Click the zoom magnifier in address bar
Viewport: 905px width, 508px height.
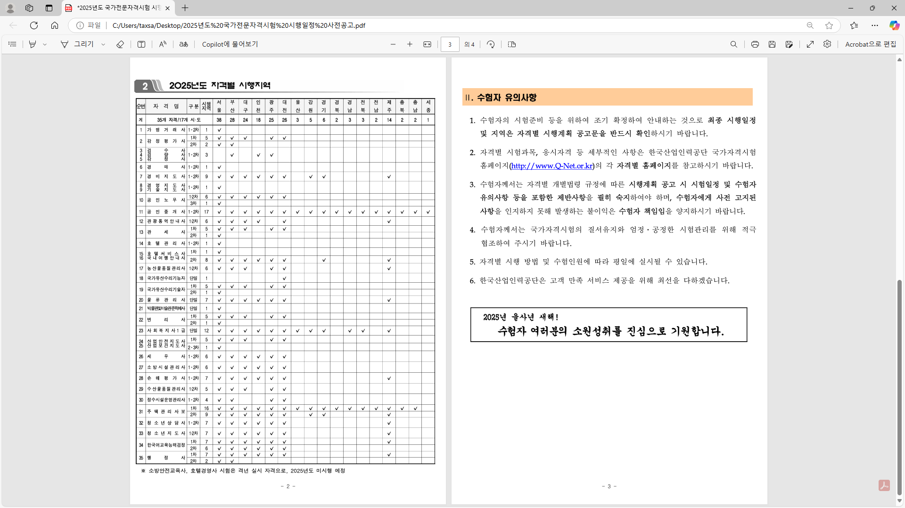(x=810, y=25)
